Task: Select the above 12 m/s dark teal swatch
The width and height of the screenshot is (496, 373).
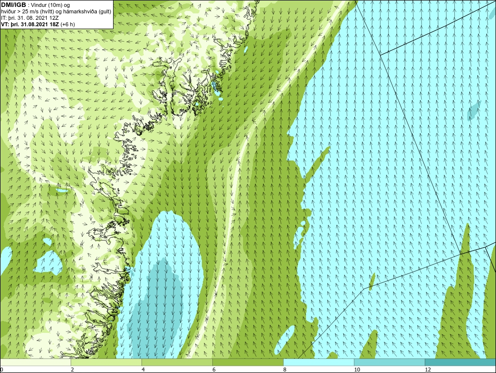Action: tap(461, 362)
